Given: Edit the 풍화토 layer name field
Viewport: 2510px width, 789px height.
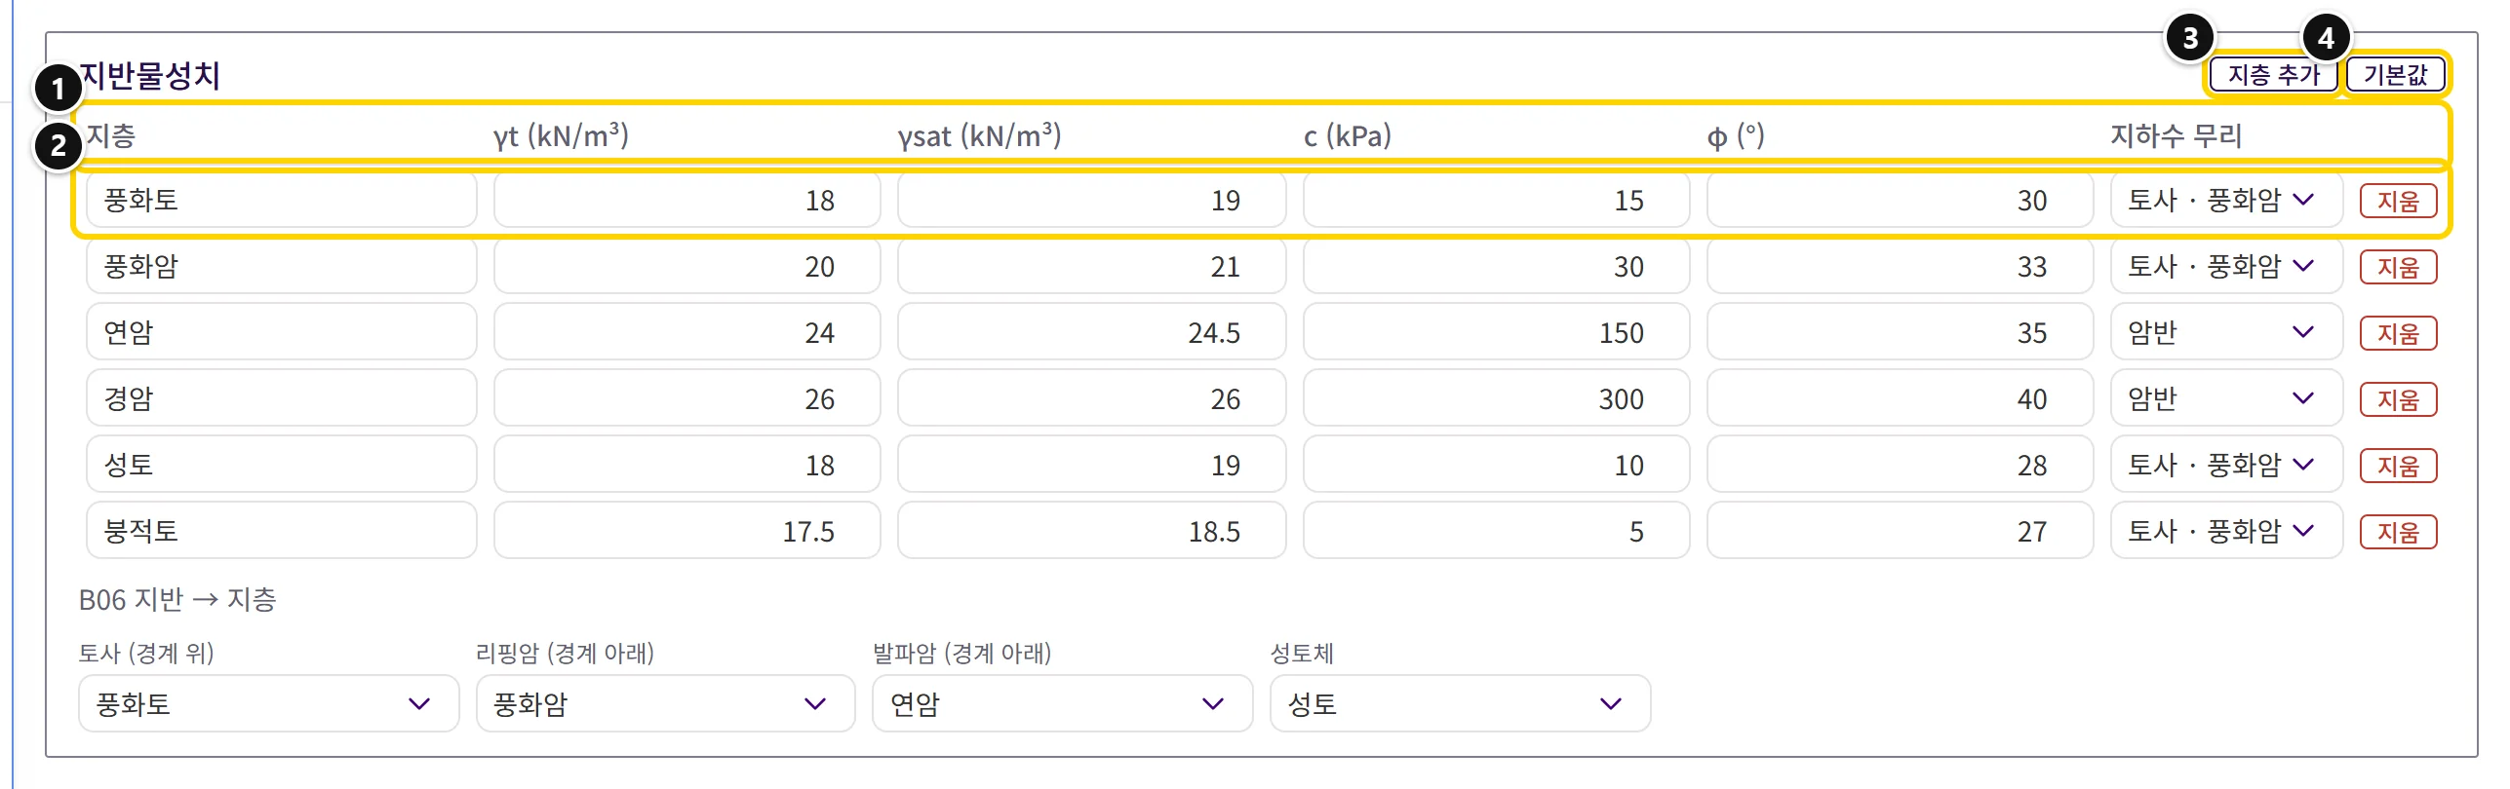Looking at the screenshot, I should click(282, 201).
